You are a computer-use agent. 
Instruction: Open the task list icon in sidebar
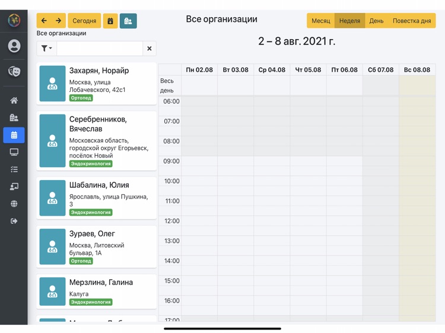[x=14, y=169]
